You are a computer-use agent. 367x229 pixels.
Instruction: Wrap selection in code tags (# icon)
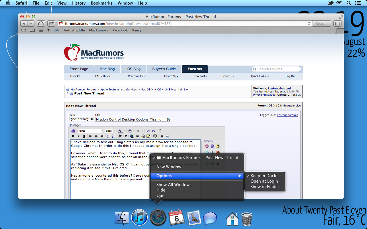coord(162,136)
